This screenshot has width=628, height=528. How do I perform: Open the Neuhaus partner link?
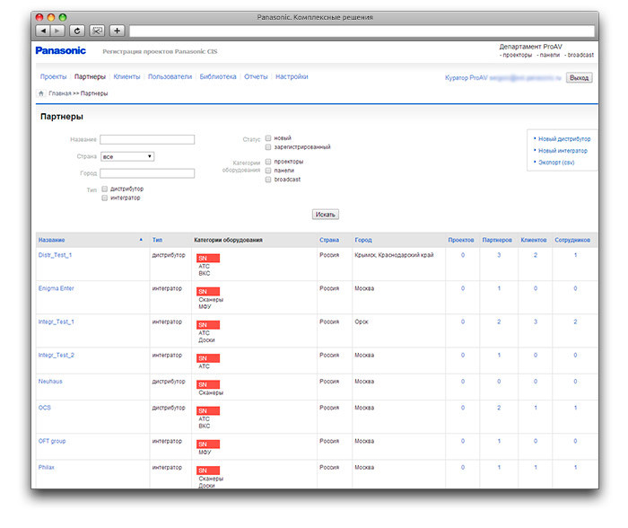point(50,382)
